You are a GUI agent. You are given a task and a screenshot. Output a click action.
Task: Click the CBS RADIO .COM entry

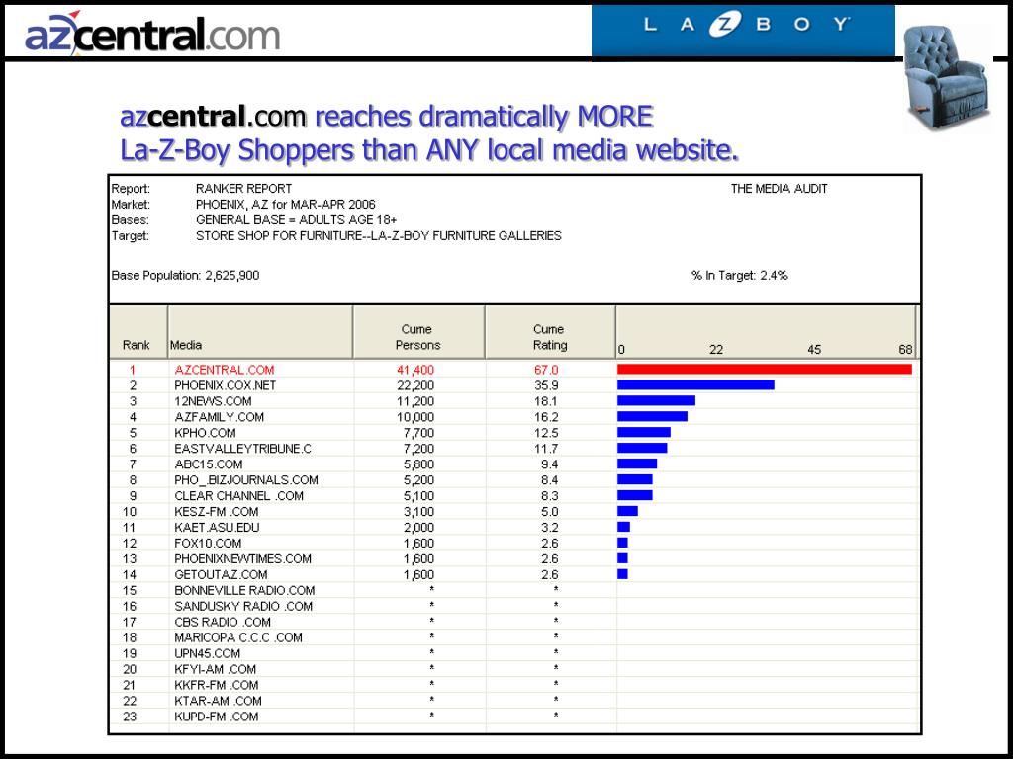point(223,623)
